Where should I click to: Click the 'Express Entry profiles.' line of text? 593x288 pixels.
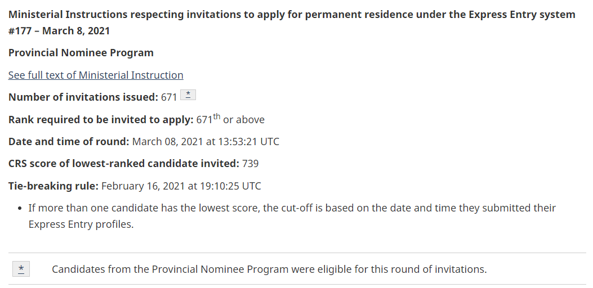(x=80, y=224)
